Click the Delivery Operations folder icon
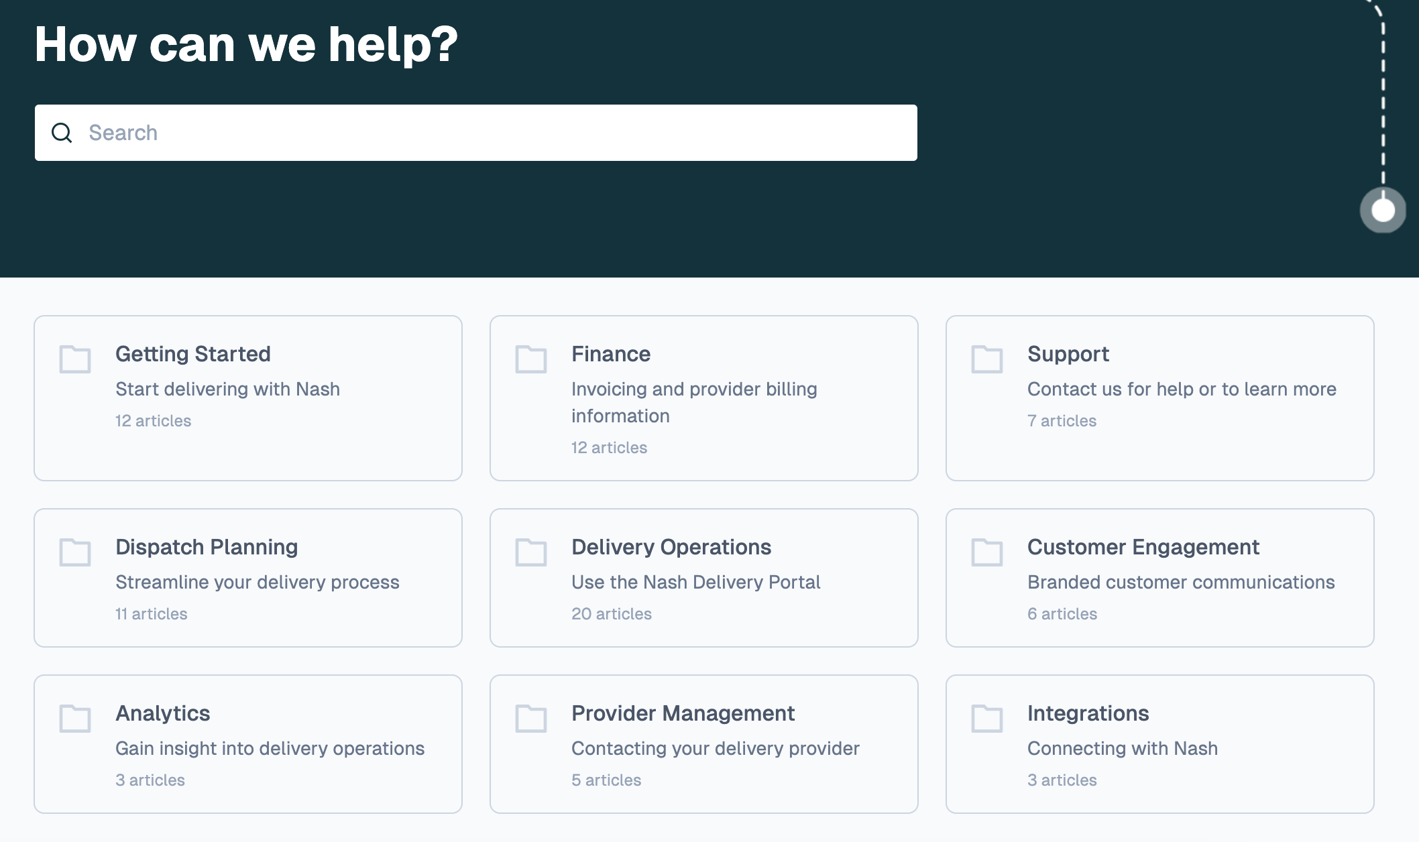Screen dimensions: 1419x842 531,552
